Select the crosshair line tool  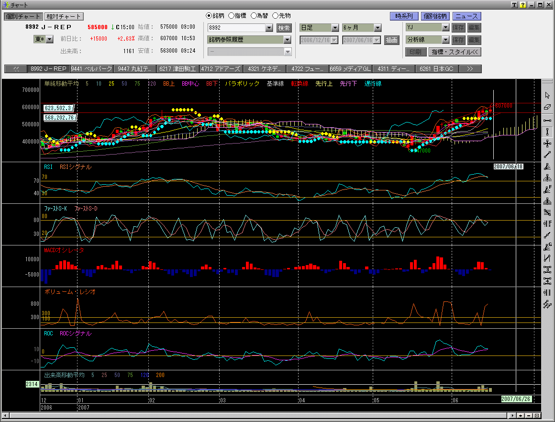click(547, 144)
